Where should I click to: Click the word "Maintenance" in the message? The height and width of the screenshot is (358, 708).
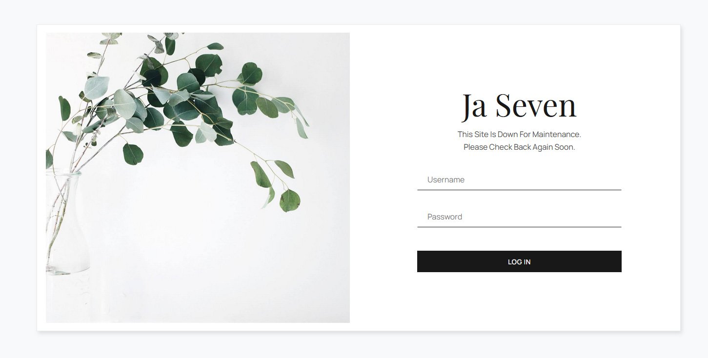click(x=556, y=134)
